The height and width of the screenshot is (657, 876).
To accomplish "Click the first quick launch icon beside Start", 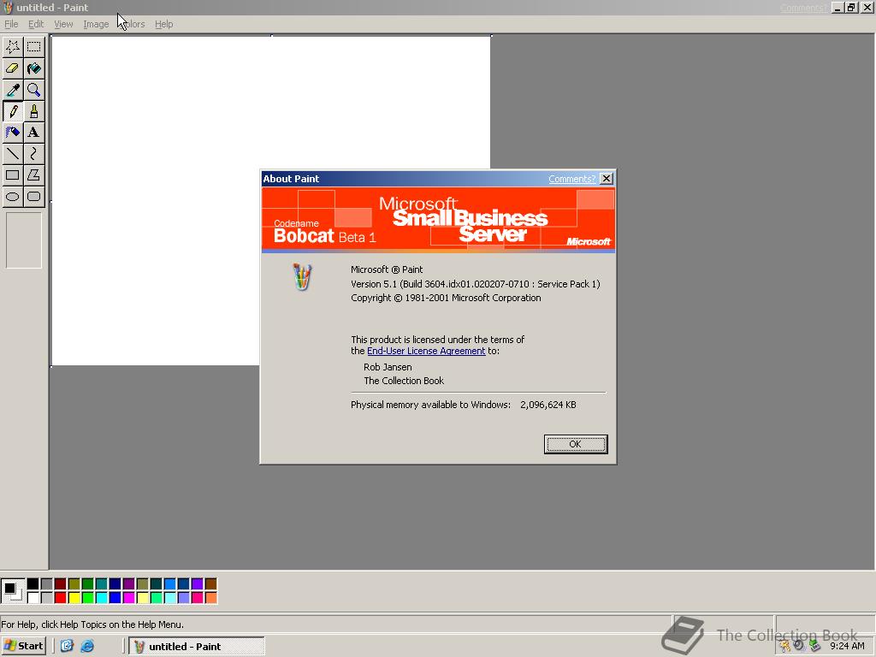I will click(67, 646).
